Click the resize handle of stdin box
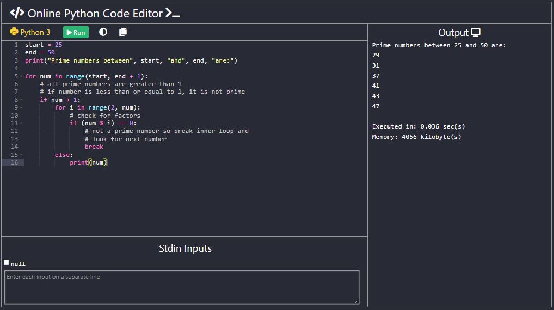554x310 pixels. click(357, 301)
